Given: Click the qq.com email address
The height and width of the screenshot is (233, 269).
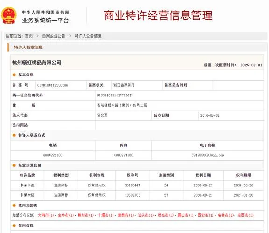Looking at the screenshot, I should point(208,155).
